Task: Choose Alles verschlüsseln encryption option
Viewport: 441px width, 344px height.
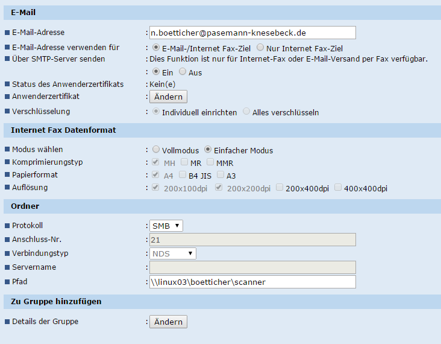Action: tap(246, 112)
